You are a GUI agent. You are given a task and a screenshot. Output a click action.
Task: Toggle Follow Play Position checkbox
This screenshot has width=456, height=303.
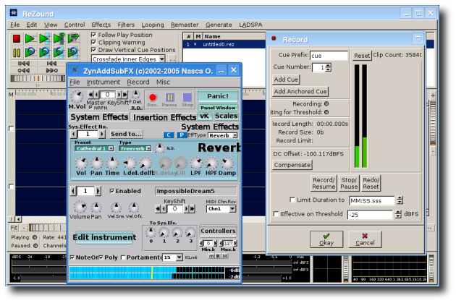pyautogui.click(x=93, y=35)
